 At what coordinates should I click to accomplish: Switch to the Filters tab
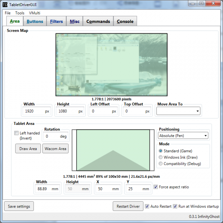click(x=56, y=21)
